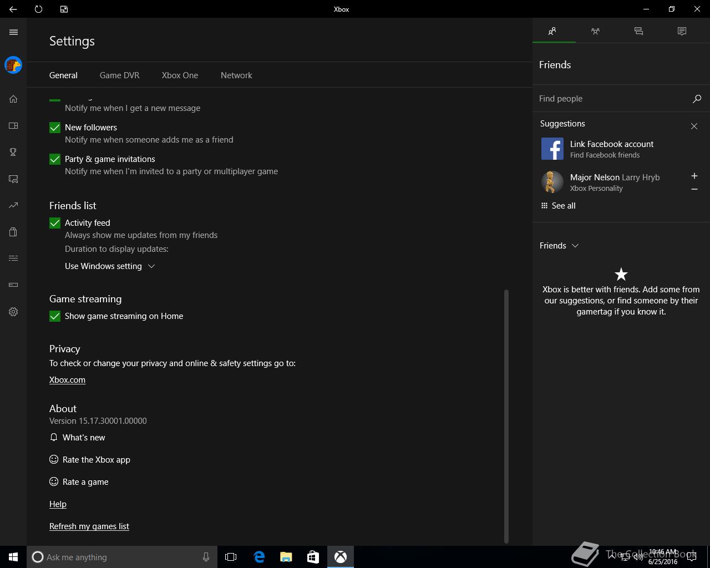The width and height of the screenshot is (710, 568).
Task: Go to Home in sidebar
Action: tap(13, 99)
